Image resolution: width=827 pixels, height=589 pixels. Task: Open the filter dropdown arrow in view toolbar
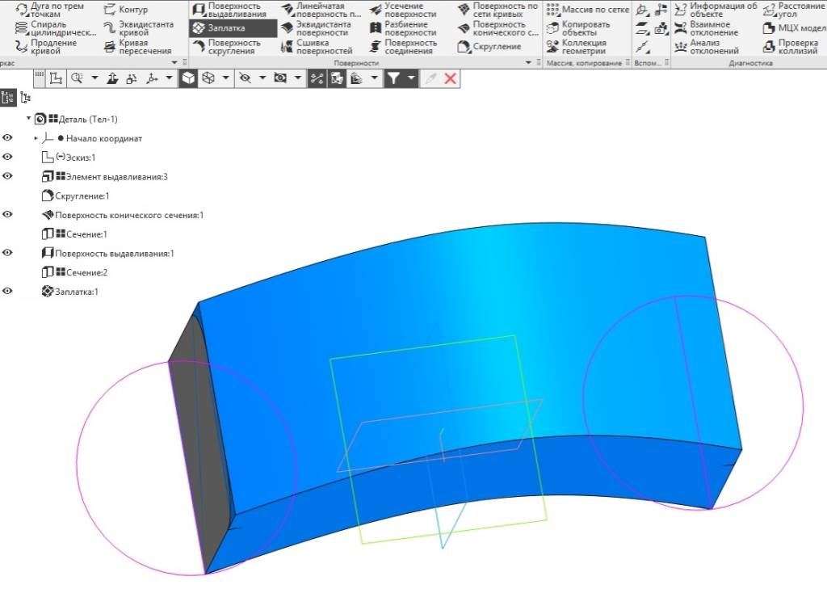point(411,78)
